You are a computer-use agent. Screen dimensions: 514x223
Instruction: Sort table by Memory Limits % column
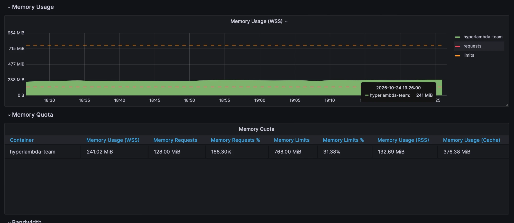click(343, 140)
